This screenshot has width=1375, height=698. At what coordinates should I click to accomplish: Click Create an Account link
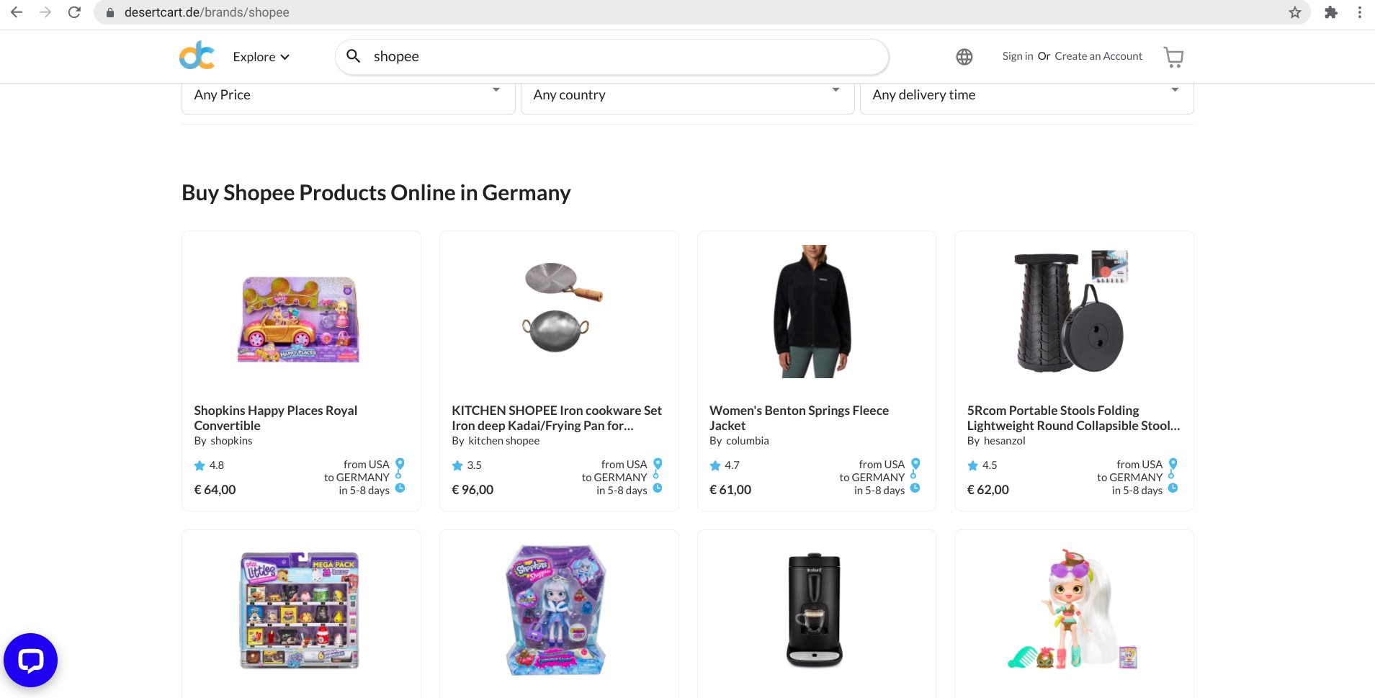click(x=1098, y=56)
